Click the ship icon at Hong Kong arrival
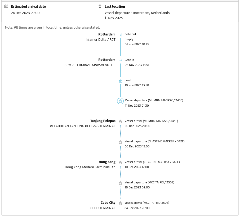 pos(120,162)
